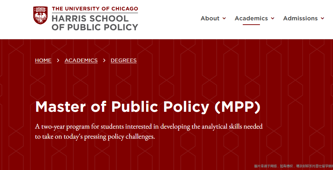Click the University of Chicago shield crest
This screenshot has height=170, width=333.
coord(40,15)
